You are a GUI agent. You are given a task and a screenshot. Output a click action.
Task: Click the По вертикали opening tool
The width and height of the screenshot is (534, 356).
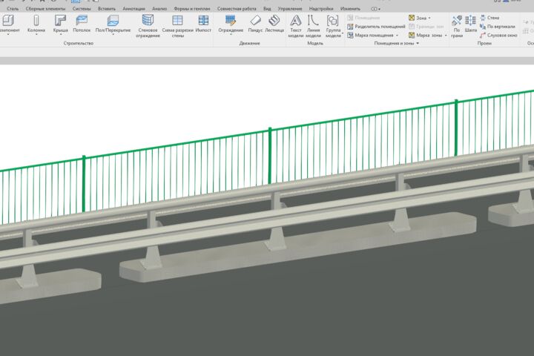[498, 27]
